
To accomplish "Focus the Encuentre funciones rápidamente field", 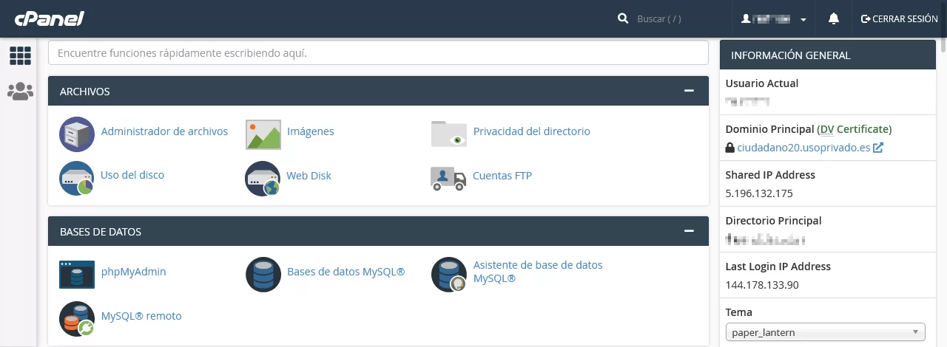I will (378, 53).
